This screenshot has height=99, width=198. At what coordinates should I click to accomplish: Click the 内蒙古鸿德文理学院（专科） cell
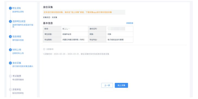[75, 40]
